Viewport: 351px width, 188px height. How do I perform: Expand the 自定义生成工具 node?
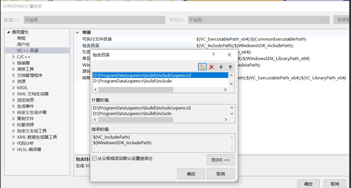[x=14, y=131]
